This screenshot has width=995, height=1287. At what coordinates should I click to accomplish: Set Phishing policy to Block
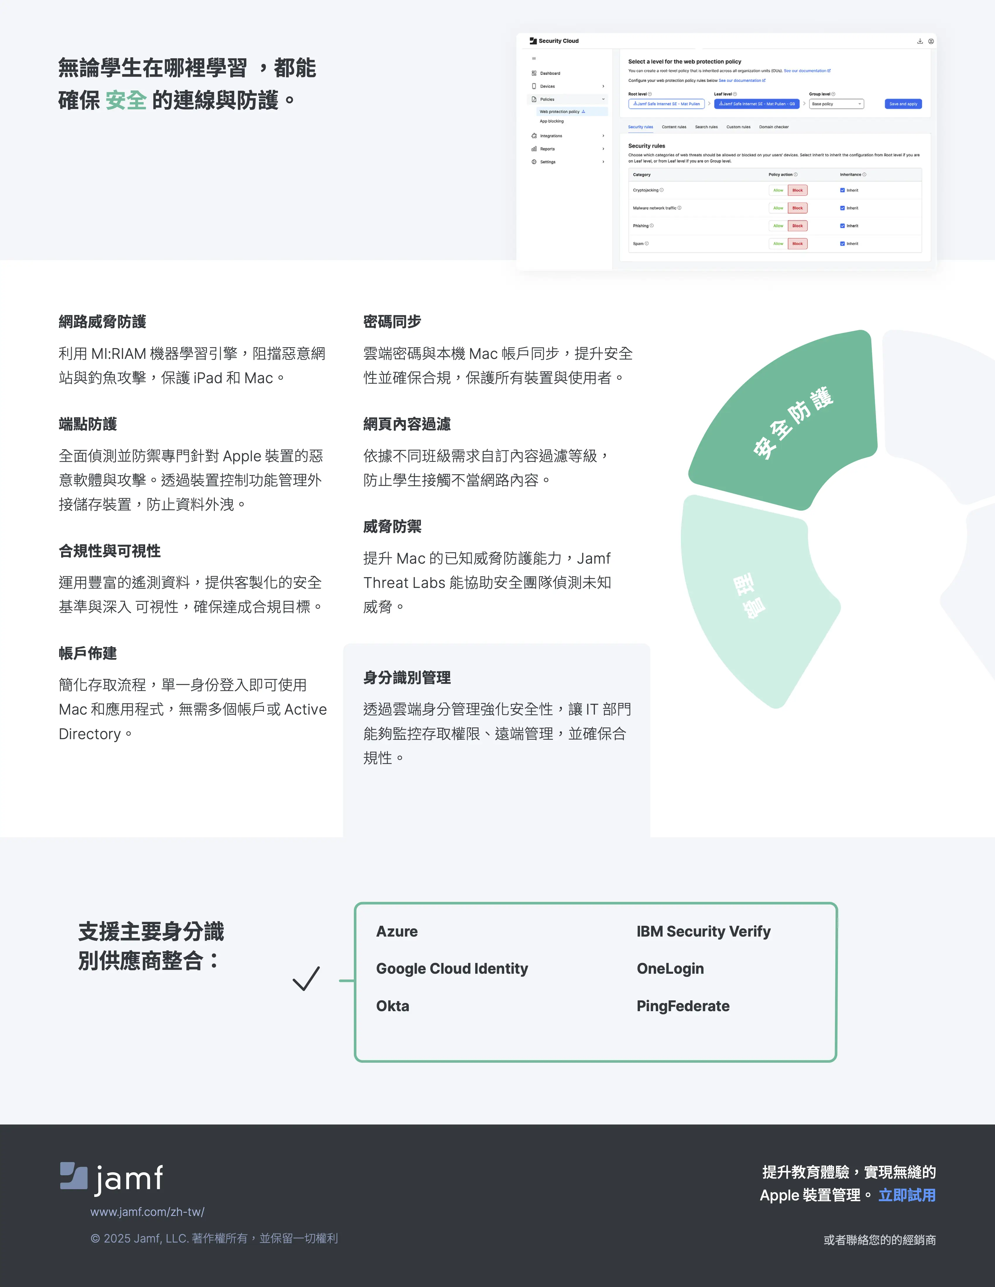797,226
